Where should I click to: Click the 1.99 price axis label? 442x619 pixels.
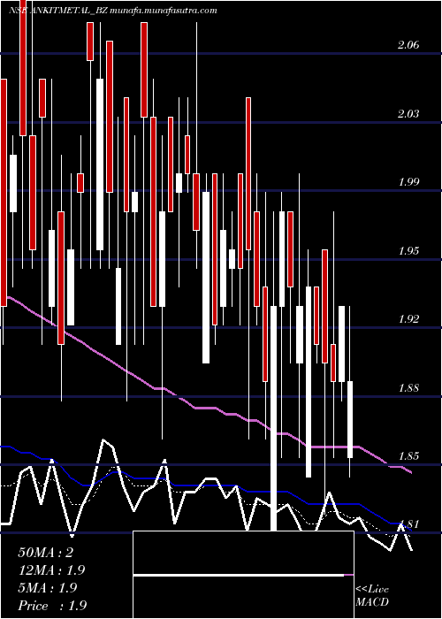coord(408,182)
